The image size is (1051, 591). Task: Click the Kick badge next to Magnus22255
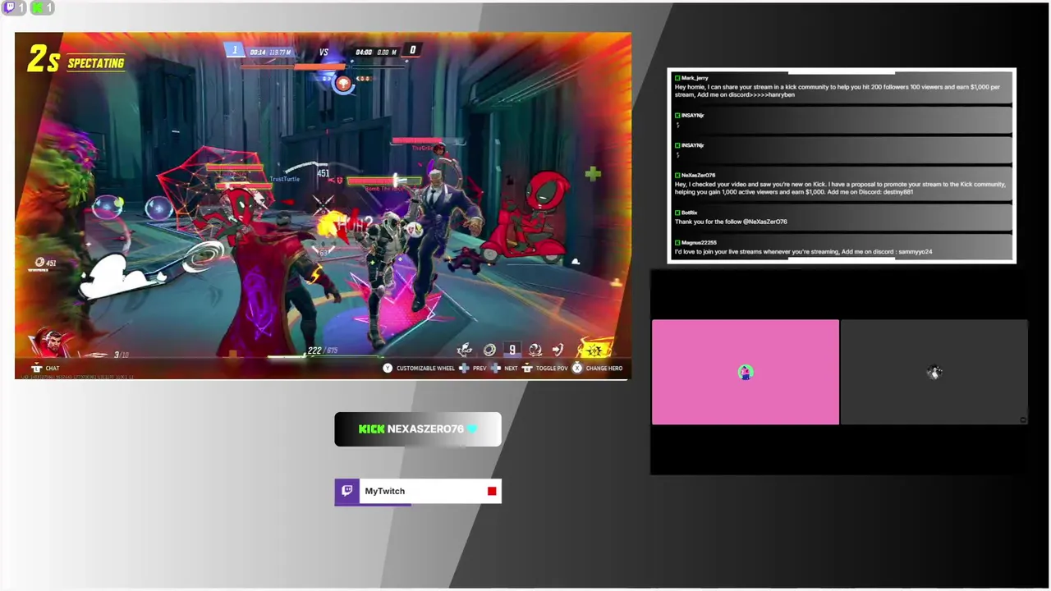(x=677, y=243)
